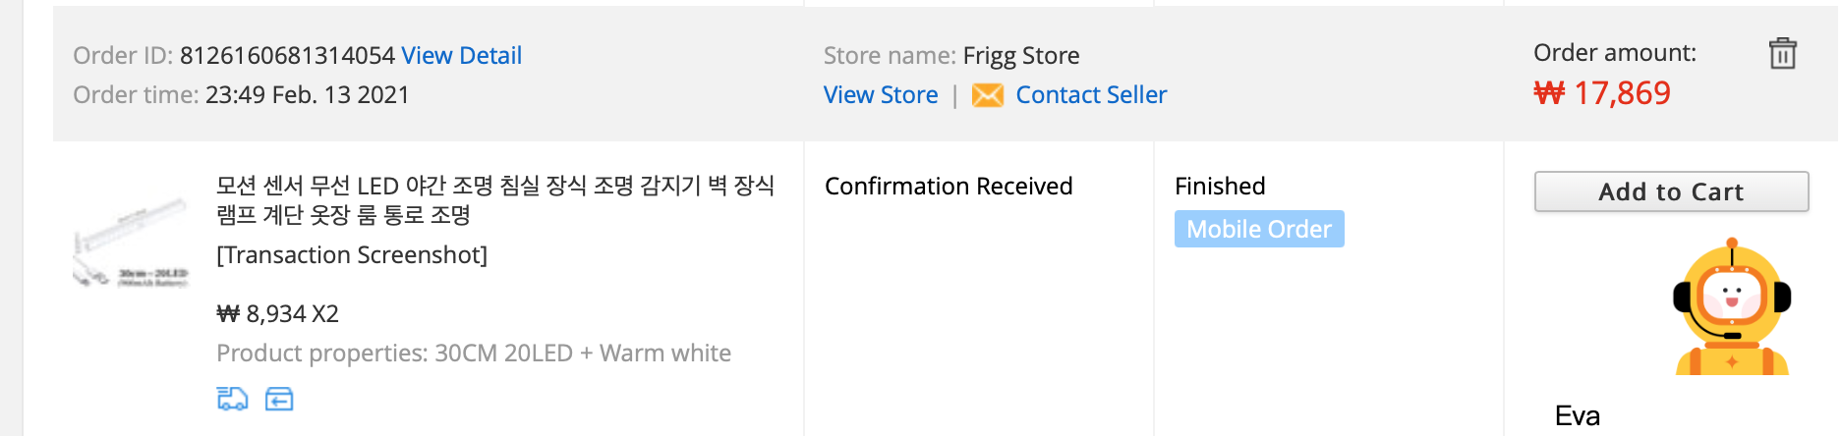Viewport: 1842px width, 436px height.
Task: Open the View Store link
Action: coord(881,95)
